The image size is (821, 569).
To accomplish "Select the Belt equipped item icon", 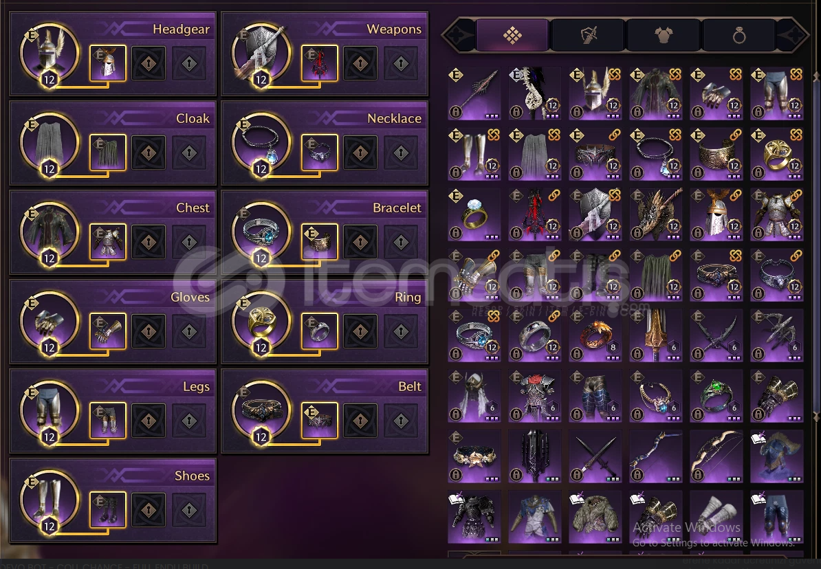I will (261, 411).
